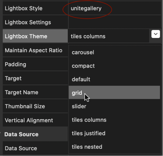Click the empty Lightbox Settings value field
This screenshot has width=163, height=156.
point(115,22)
